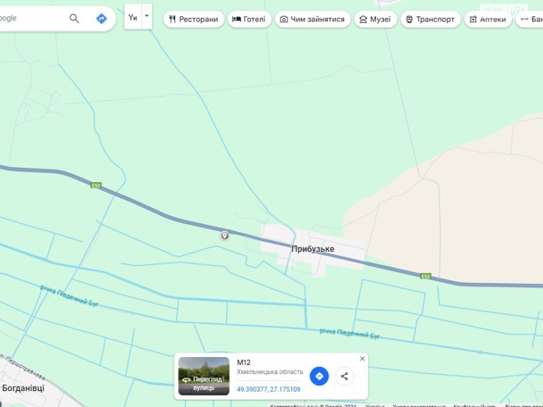Close the M12 info card
This screenshot has width=543, height=407.
(362, 359)
